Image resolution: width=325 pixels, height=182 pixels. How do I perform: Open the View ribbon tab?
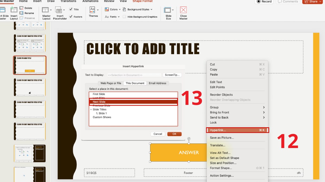[x=123, y=1]
